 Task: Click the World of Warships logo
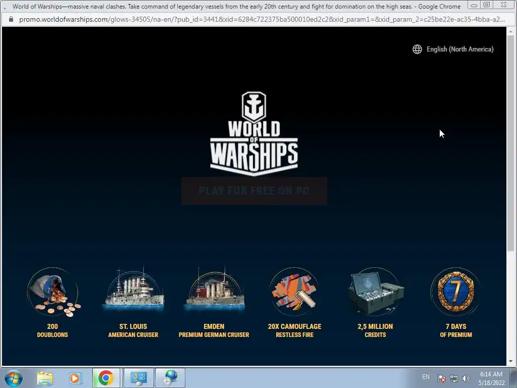point(254,133)
